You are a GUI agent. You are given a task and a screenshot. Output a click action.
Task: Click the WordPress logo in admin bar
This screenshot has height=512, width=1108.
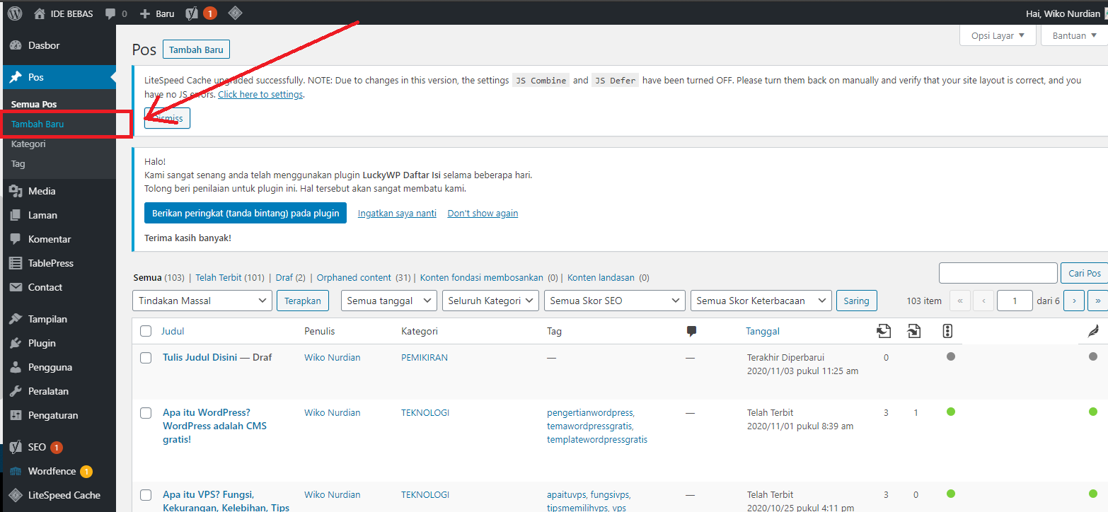point(15,13)
